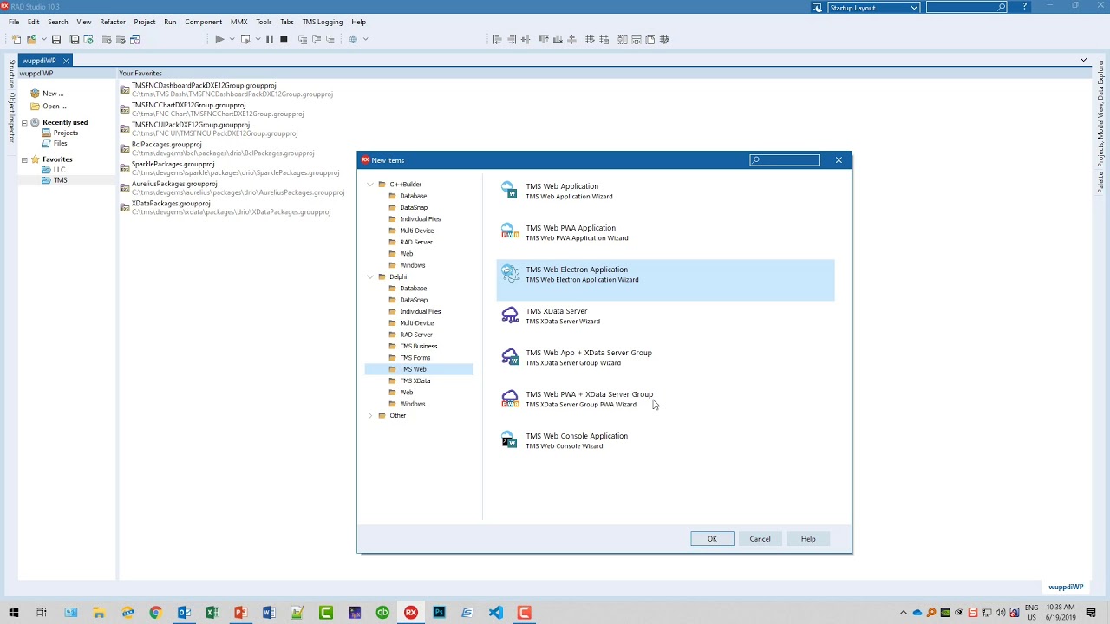1110x624 pixels.
Task: Open Visual Studio Code from the taskbar
Action: point(495,613)
